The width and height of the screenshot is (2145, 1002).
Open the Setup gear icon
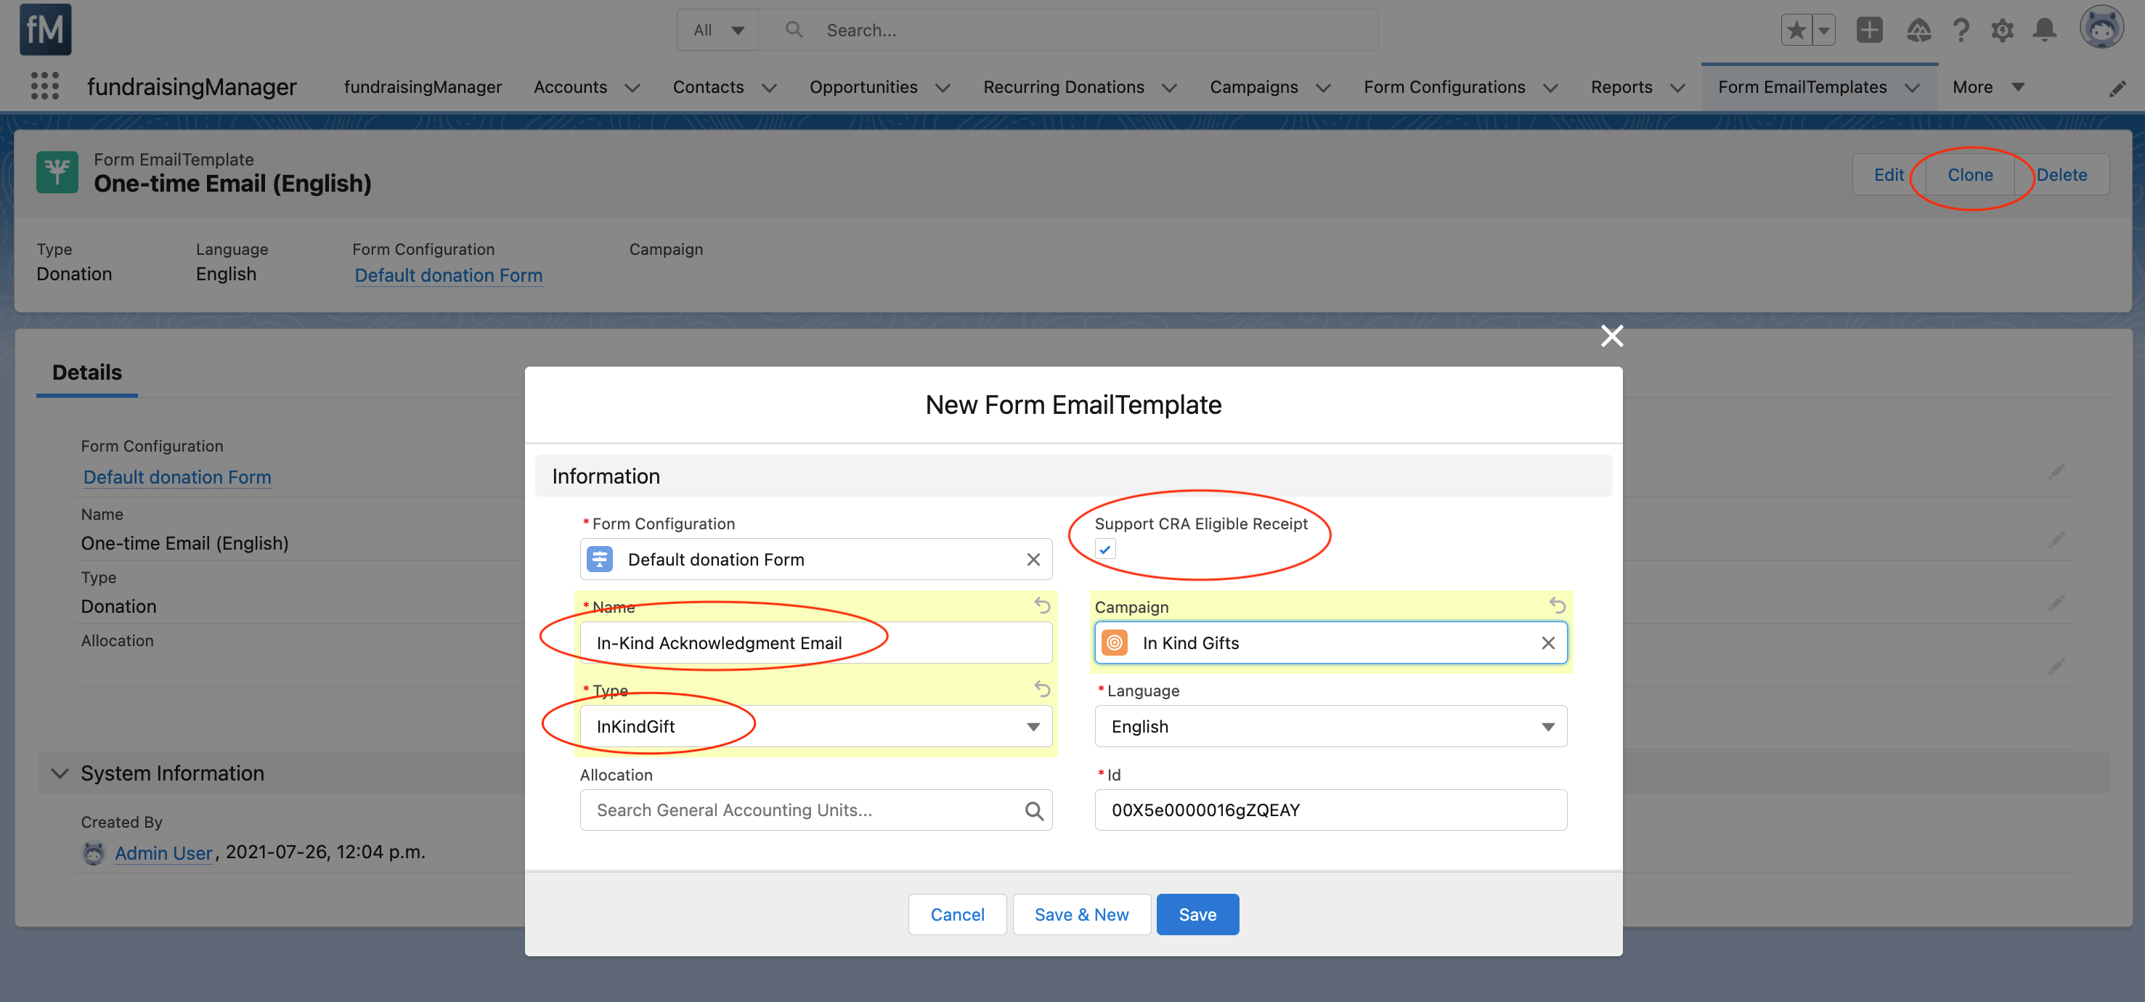pyautogui.click(x=2002, y=30)
